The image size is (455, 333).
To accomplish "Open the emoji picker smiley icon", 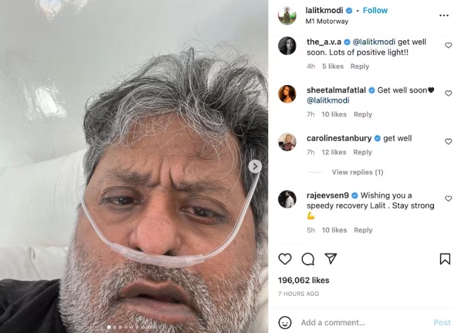I will click(284, 323).
